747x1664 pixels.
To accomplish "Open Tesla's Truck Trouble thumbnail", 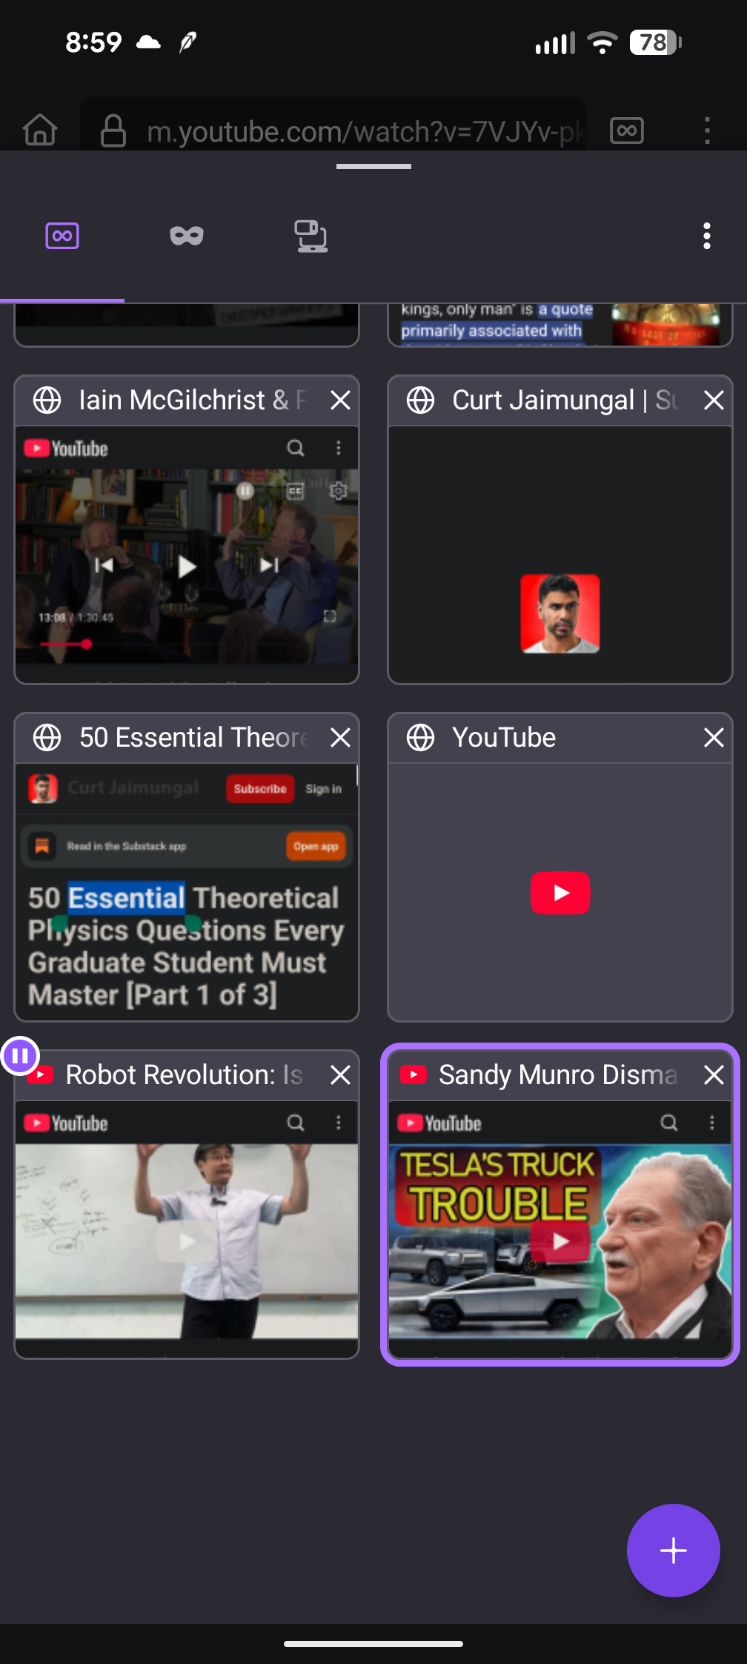I will click(560, 1229).
